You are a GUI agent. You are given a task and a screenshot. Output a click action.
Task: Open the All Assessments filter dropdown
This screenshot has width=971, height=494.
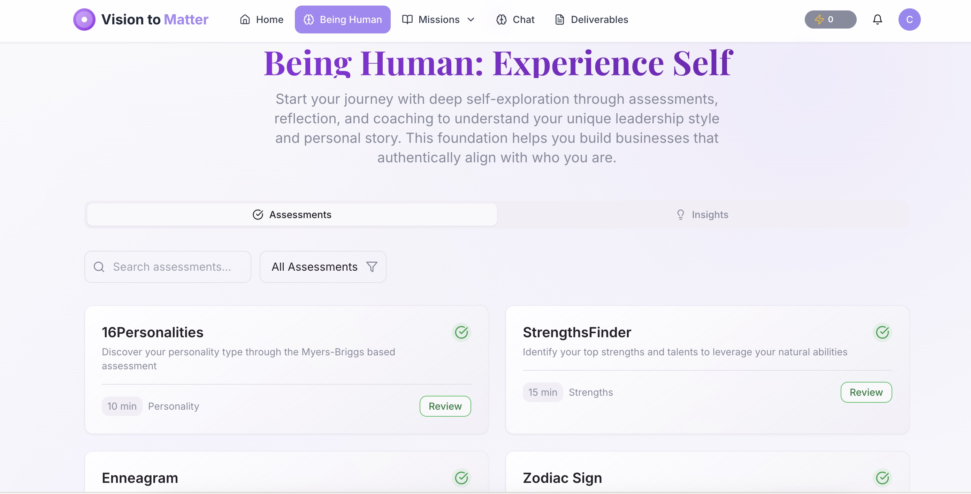click(323, 267)
